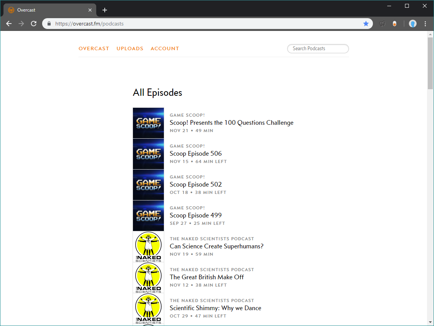The height and width of the screenshot is (326, 434).
Task: Open Game Scoop artwork for Episode 506
Action: 148,154
